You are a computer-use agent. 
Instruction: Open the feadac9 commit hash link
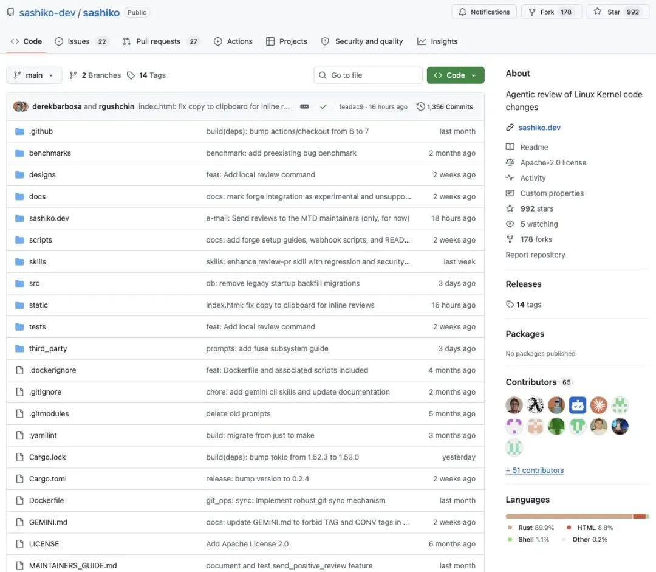(351, 107)
